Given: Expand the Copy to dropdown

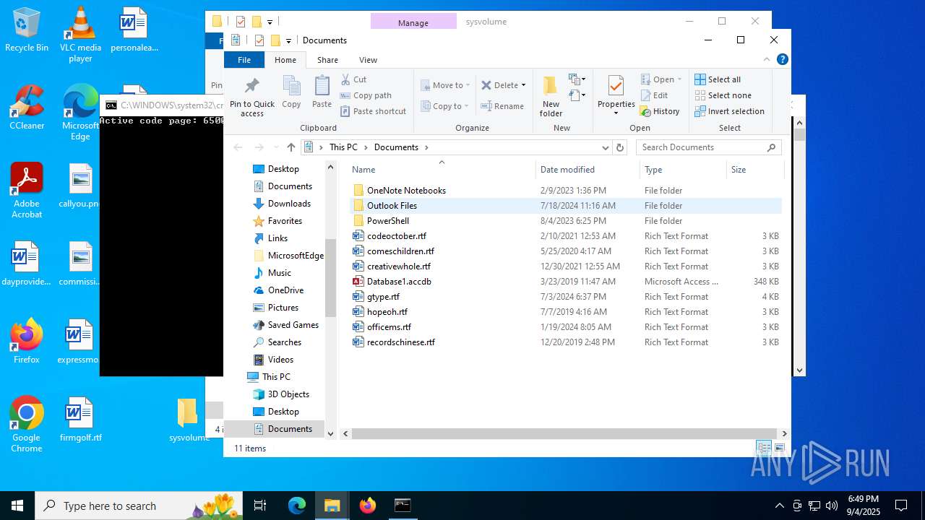Looking at the screenshot, I should coord(467,106).
